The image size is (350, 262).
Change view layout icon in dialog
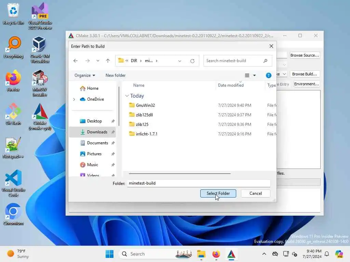coord(247,75)
